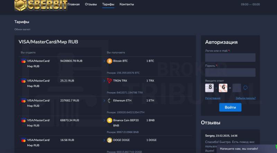
Task: Click the 1 DOGE amount
Action: click(x=151, y=140)
